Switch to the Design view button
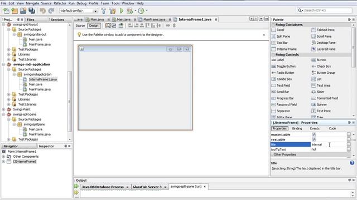357x200 pixels. click(x=94, y=26)
